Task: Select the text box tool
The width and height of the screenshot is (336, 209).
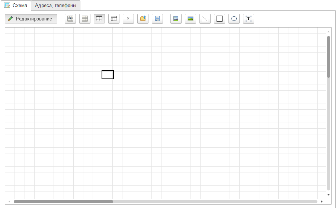Action: (248, 19)
